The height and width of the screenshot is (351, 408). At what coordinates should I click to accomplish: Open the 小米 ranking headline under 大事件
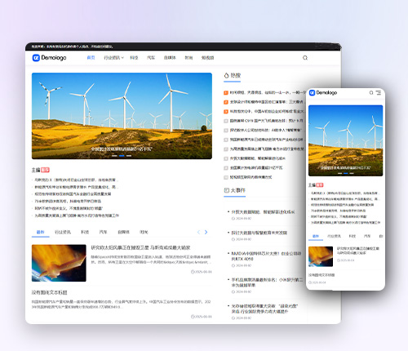click(267, 282)
